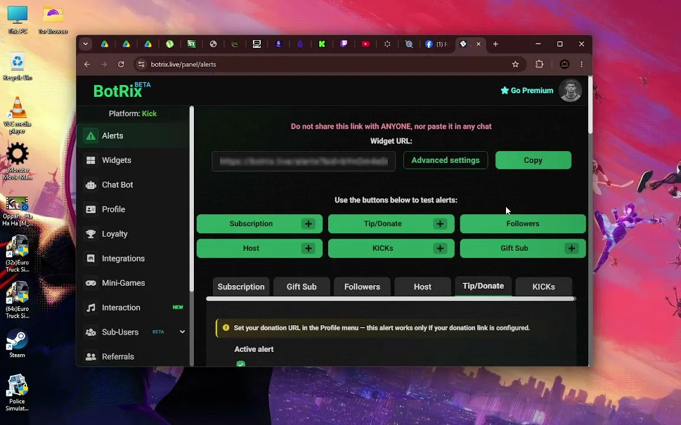
Task: Open This PC desktop icon
Action: click(17, 20)
